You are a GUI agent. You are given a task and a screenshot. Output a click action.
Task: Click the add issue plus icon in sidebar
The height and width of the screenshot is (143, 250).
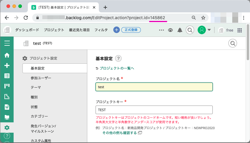(7, 65)
